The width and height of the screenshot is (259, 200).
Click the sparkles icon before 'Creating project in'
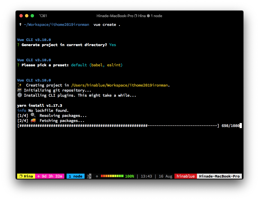tap(20, 85)
